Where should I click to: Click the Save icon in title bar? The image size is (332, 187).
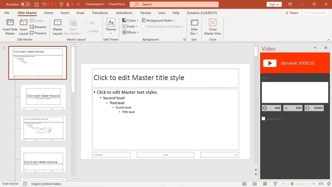pos(37,4)
